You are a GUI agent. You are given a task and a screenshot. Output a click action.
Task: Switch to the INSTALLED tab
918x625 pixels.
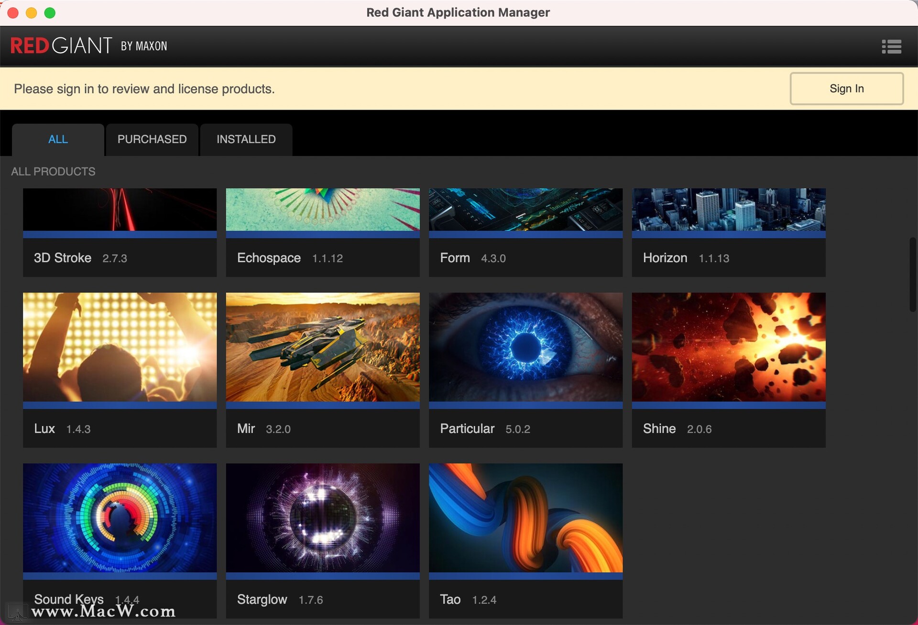coord(246,139)
